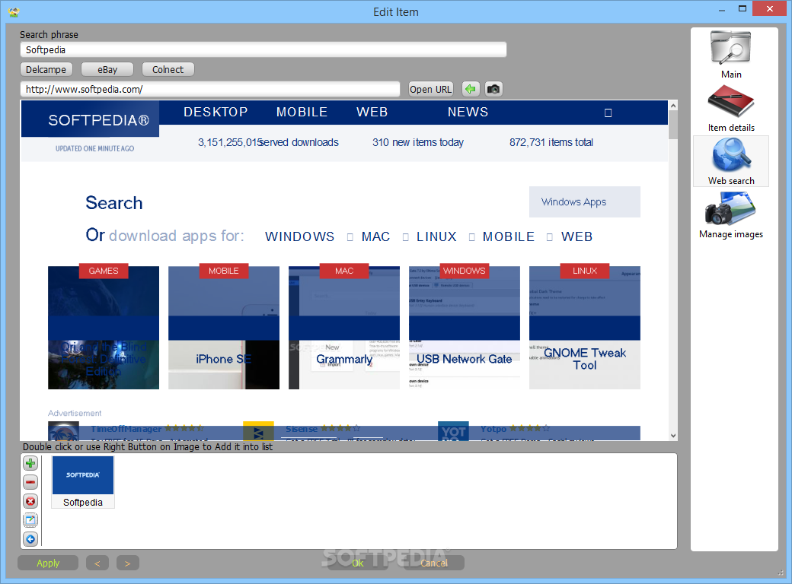Click the Apply button

click(48, 563)
